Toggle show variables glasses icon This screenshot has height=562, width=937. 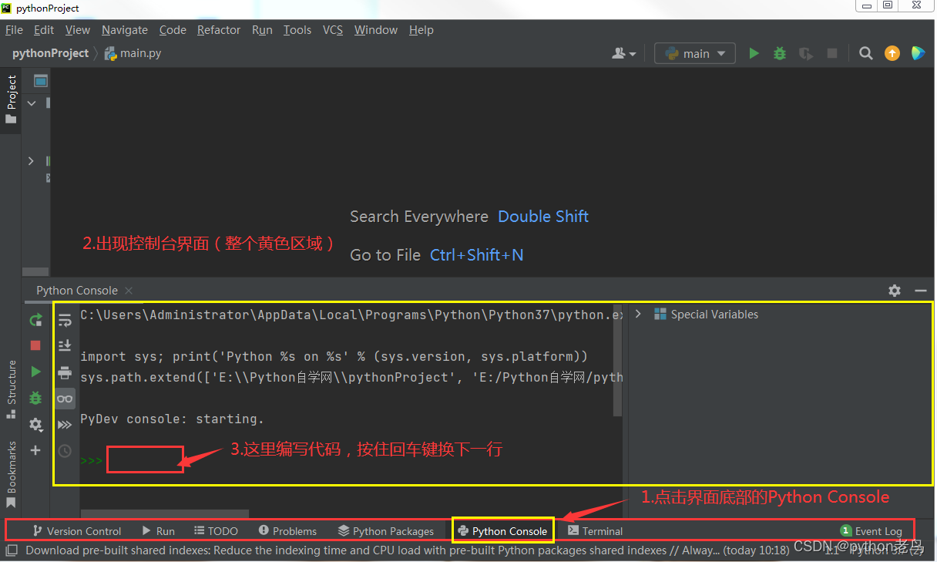[65, 399]
